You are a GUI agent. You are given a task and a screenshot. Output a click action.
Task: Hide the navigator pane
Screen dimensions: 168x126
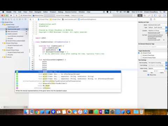pos(155,15)
